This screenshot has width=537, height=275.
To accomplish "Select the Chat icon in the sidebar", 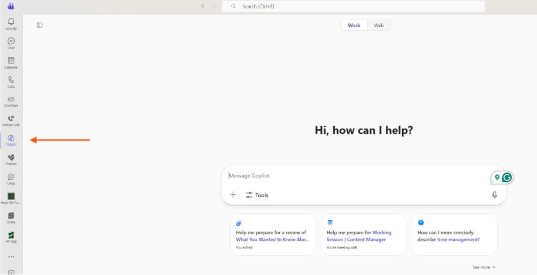I will [x=11, y=43].
